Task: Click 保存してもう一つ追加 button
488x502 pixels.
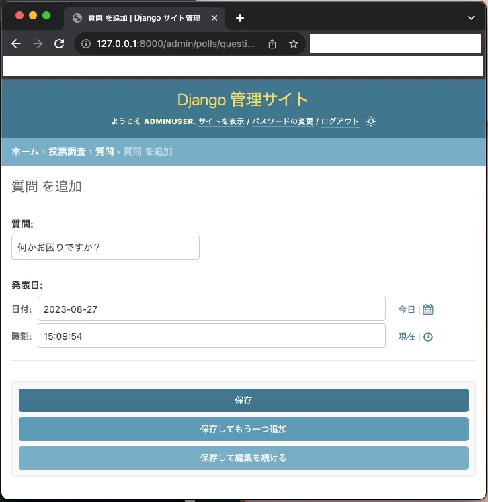Action: [x=243, y=429]
